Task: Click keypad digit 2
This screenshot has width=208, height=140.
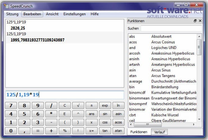Action: pos(24,122)
